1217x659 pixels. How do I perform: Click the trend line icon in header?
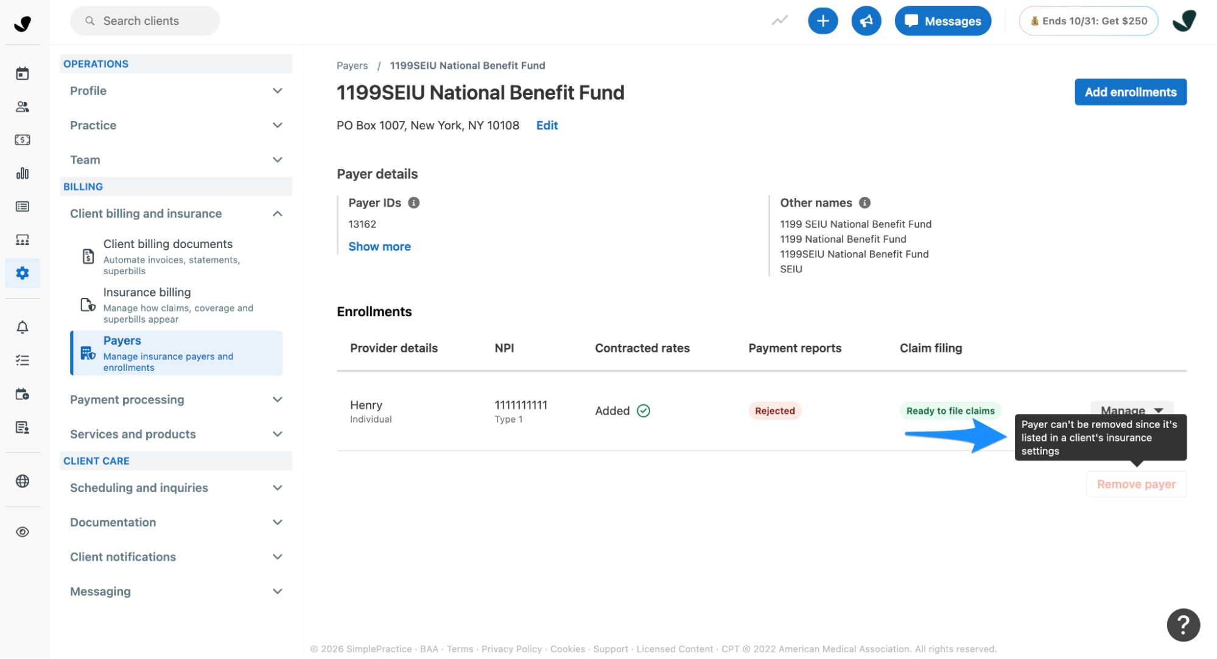(779, 21)
